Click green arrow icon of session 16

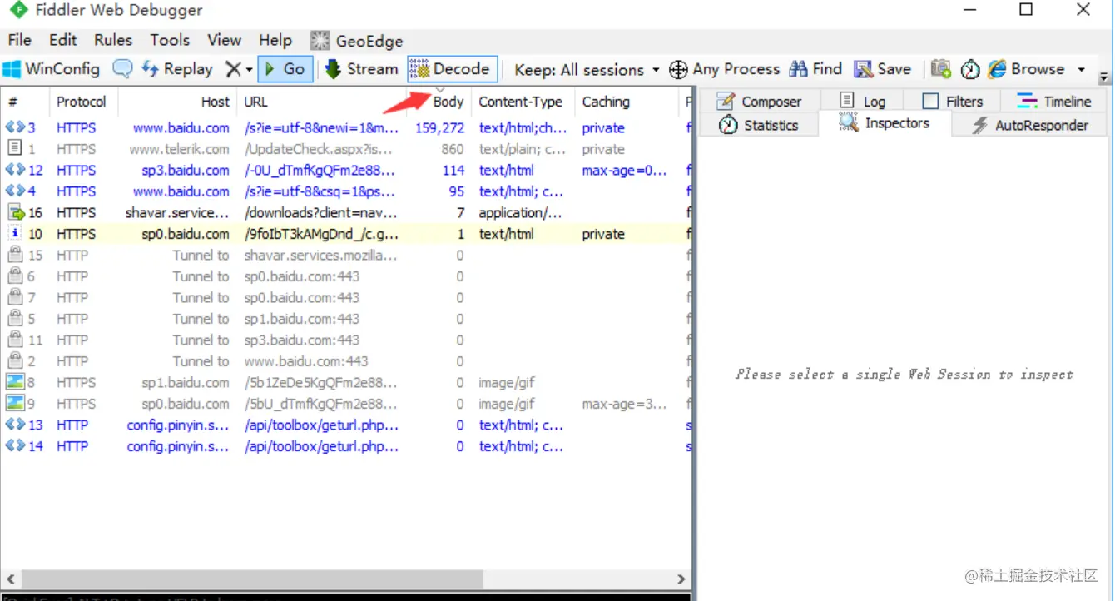pyautogui.click(x=16, y=213)
